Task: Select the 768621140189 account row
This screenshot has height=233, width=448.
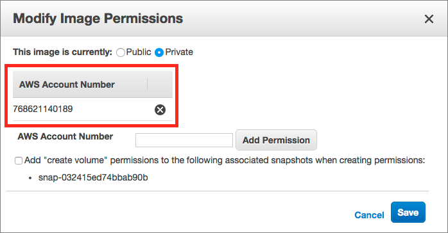Action: point(92,109)
